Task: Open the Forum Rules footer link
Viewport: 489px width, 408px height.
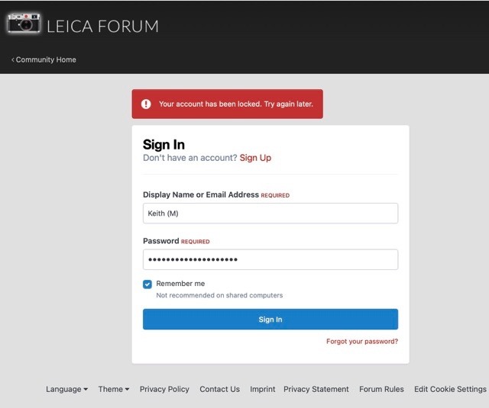Action: [x=381, y=389]
